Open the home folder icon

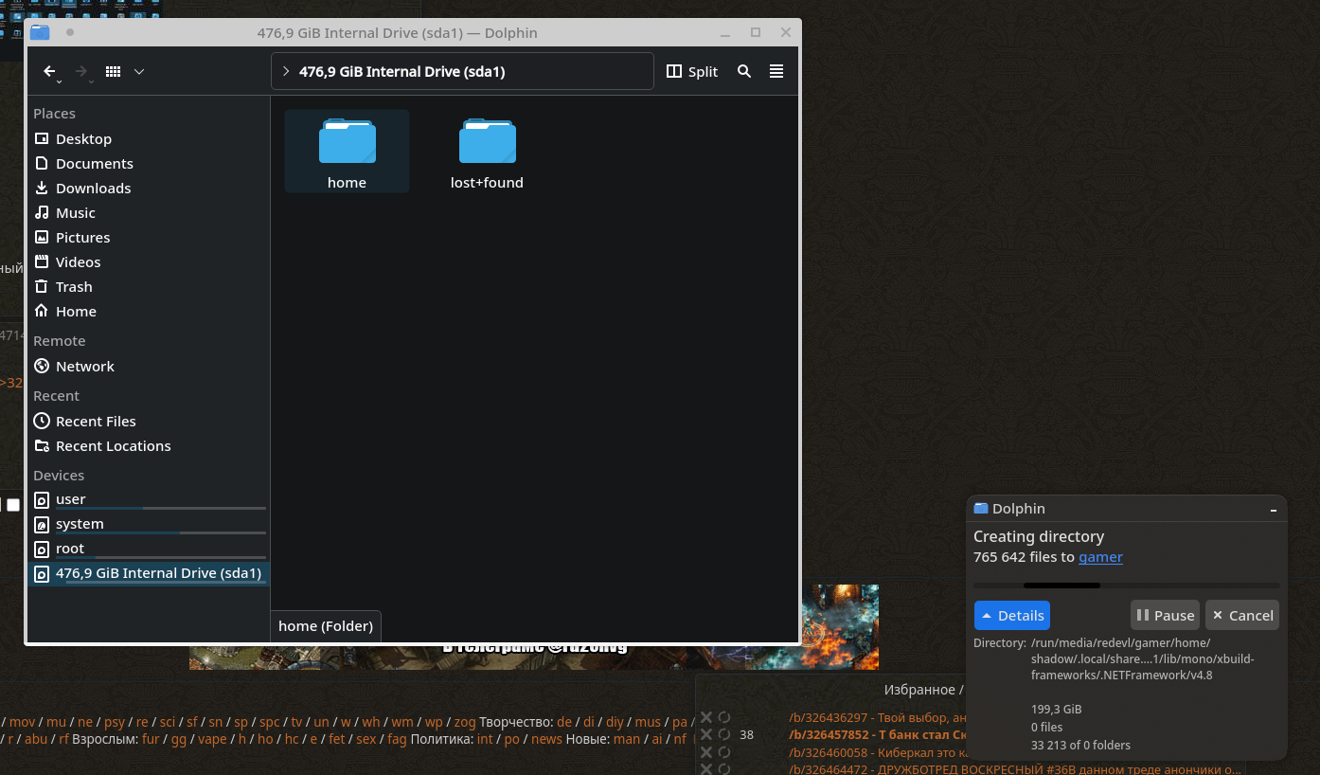coord(347,142)
